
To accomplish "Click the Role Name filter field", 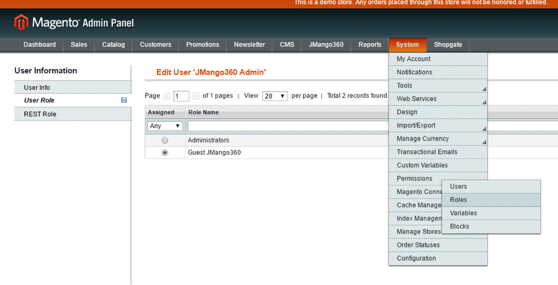I will (x=288, y=126).
